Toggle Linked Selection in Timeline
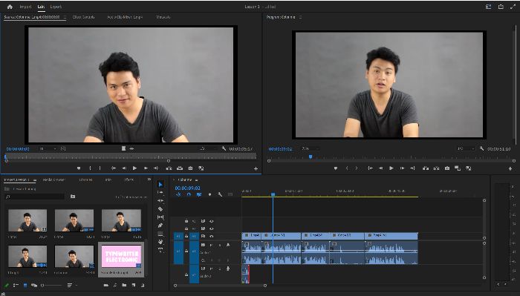Viewport: 520px width, 296px height. [x=198, y=194]
